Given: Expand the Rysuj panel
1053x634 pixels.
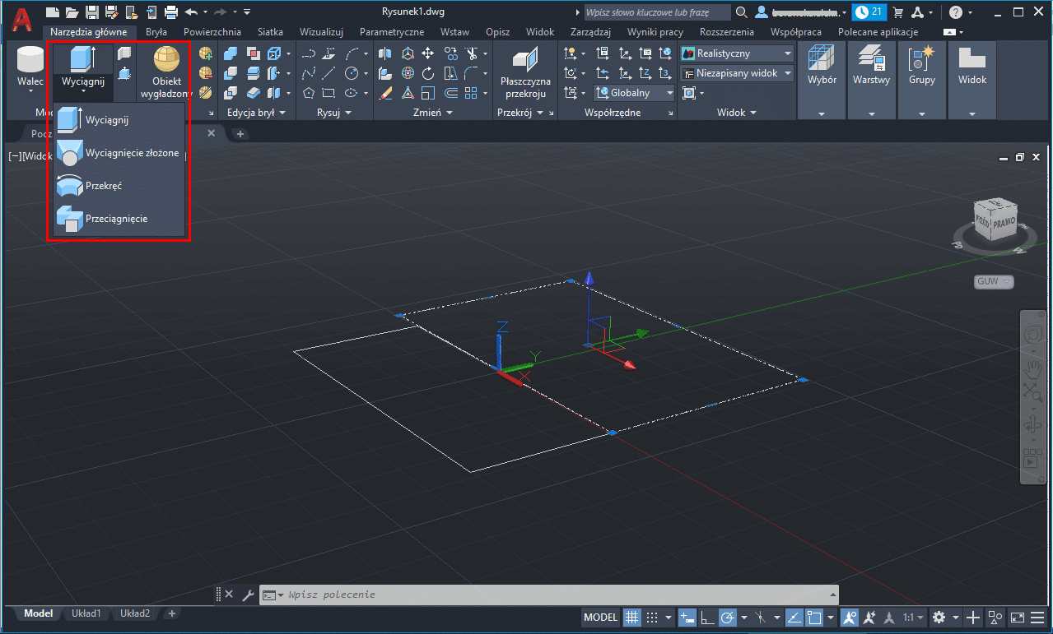Looking at the screenshot, I should pyautogui.click(x=334, y=113).
